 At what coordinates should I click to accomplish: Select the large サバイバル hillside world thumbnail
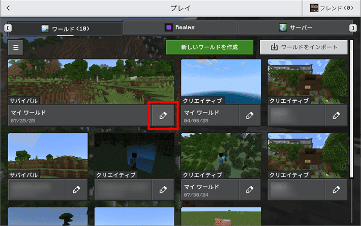tap(91, 82)
